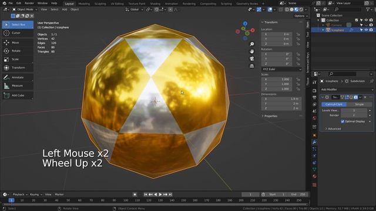Hide the Collection with its eye icon
This screenshot has height=211, width=376.
click(366, 20)
